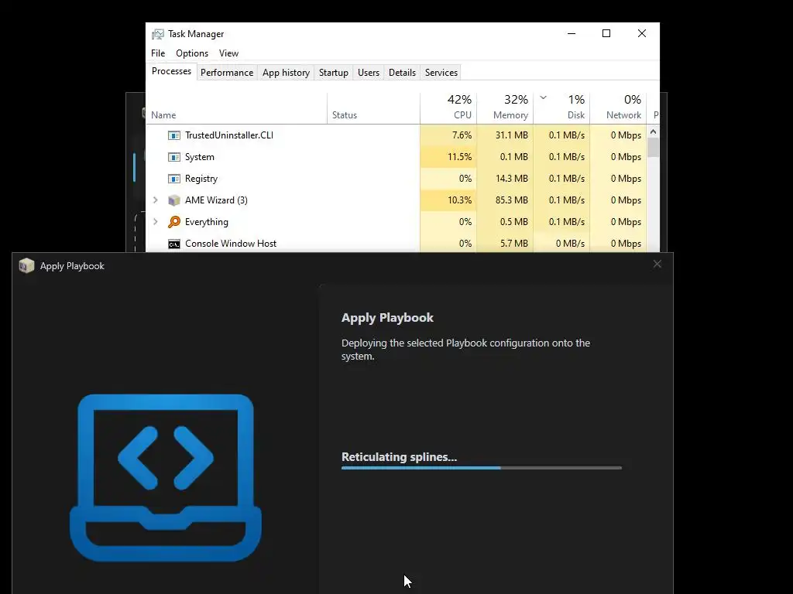This screenshot has width=793, height=594.
Task: Click the AME Wizard cube icon
Action: click(174, 200)
